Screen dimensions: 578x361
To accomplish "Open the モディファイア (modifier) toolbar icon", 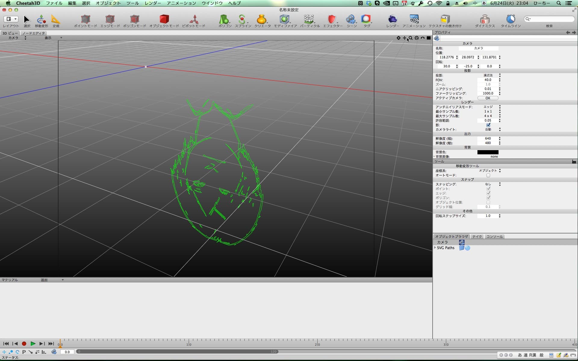I will 284,20.
